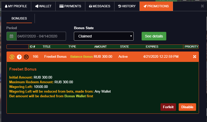
Task: Switch to the My Profile tab
Action: (x=16, y=6)
